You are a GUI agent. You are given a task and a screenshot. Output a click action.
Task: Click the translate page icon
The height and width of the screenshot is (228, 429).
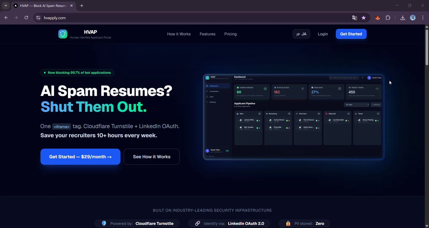coord(355,18)
